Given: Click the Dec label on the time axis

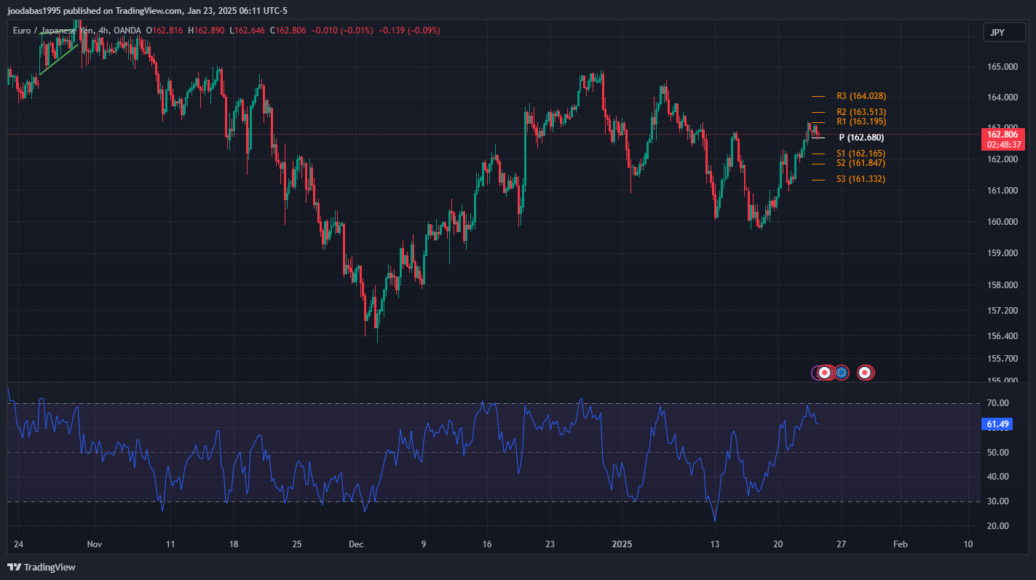Looking at the screenshot, I should click(356, 544).
